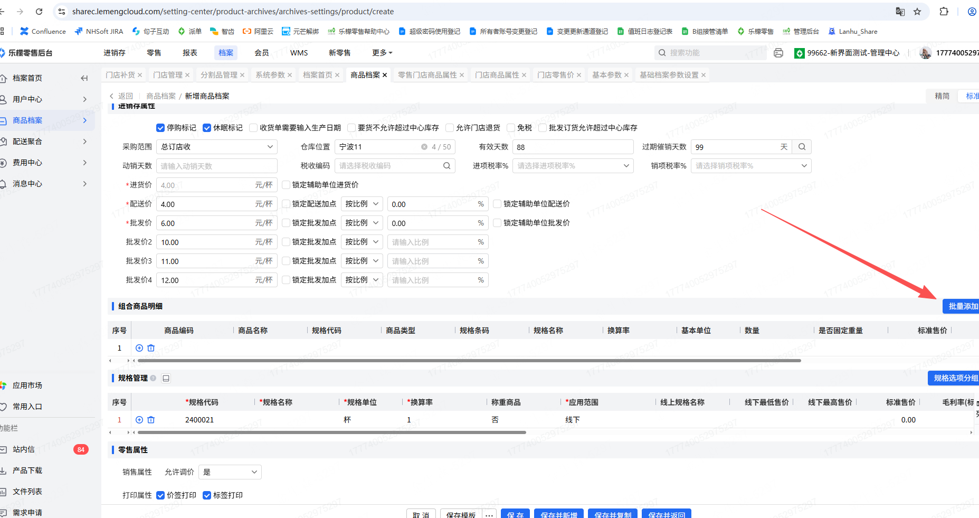Image resolution: width=979 pixels, height=518 pixels.
Task: Click search icon beside 过期催销天数 field
Action: click(x=802, y=147)
